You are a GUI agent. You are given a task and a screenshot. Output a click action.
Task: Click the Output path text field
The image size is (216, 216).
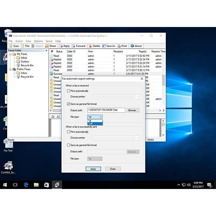coord(106,110)
